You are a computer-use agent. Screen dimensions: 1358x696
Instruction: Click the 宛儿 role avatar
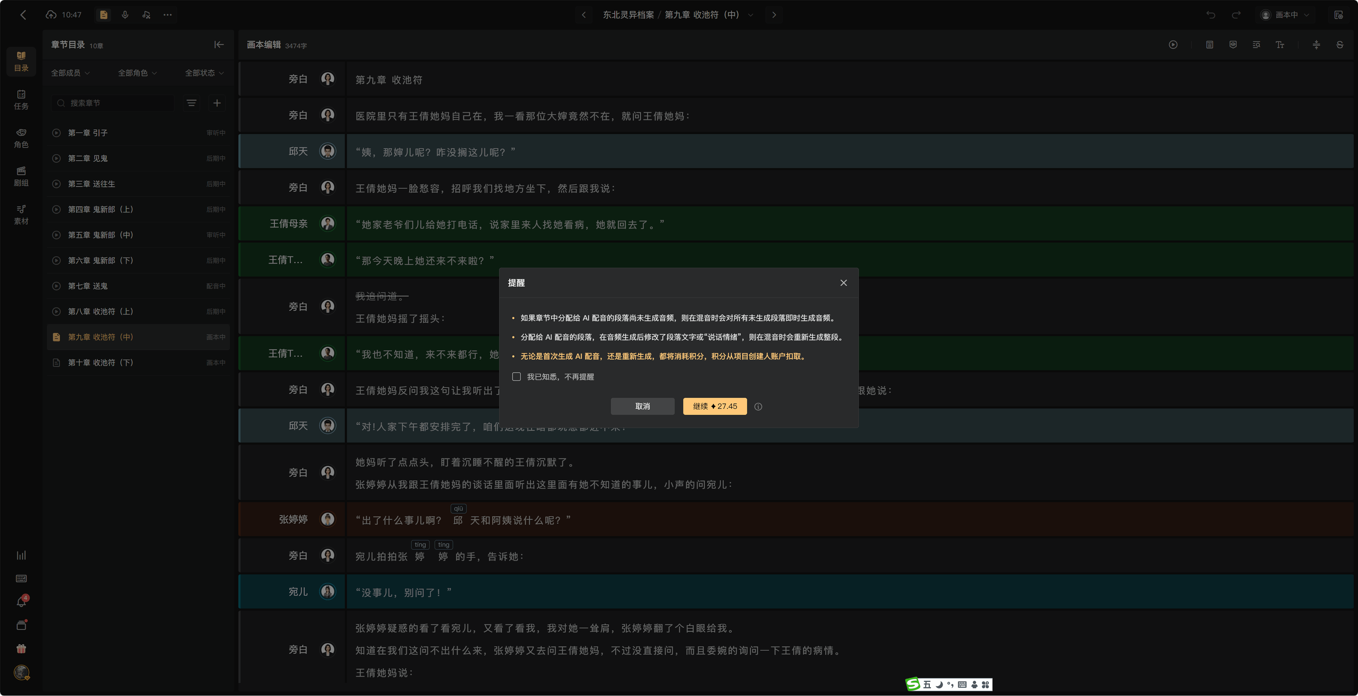328,591
